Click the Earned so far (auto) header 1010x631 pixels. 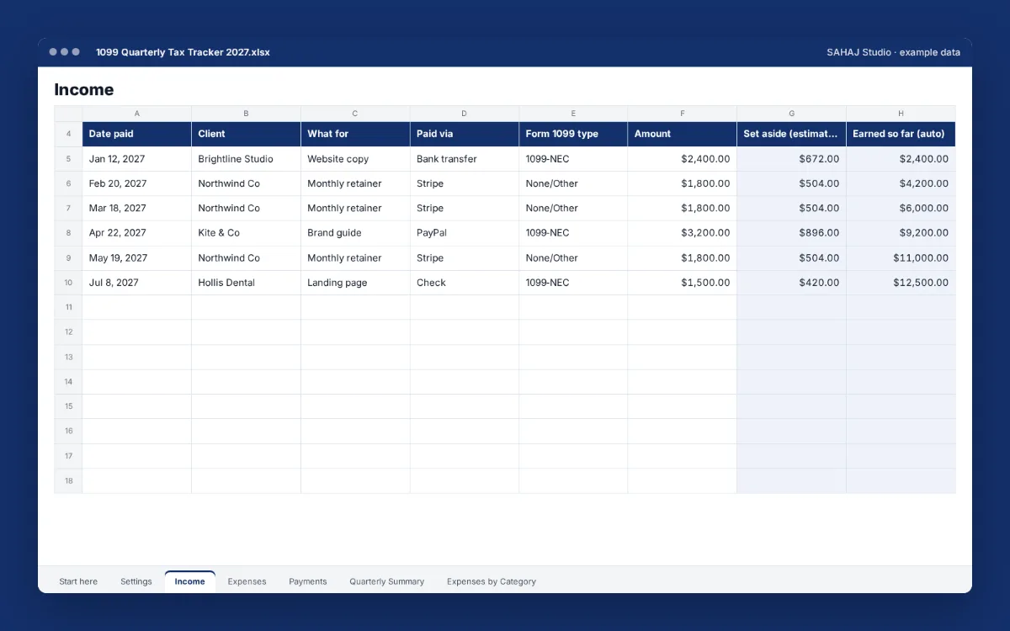pos(901,134)
